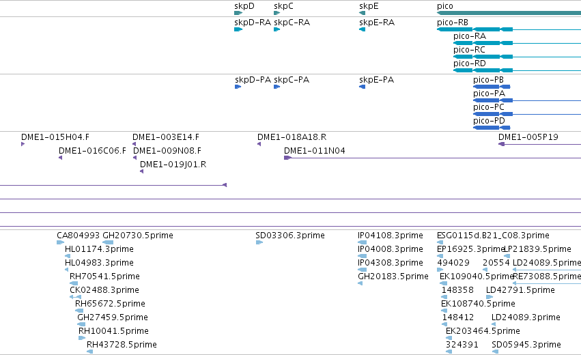Screen dimensions: 581x355
Task: Select the GH20183.5prime EST
Action: point(360,283)
